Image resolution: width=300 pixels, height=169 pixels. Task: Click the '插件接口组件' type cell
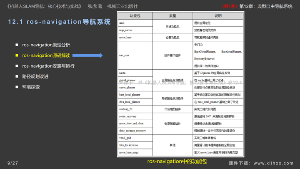[x=172, y=55]
